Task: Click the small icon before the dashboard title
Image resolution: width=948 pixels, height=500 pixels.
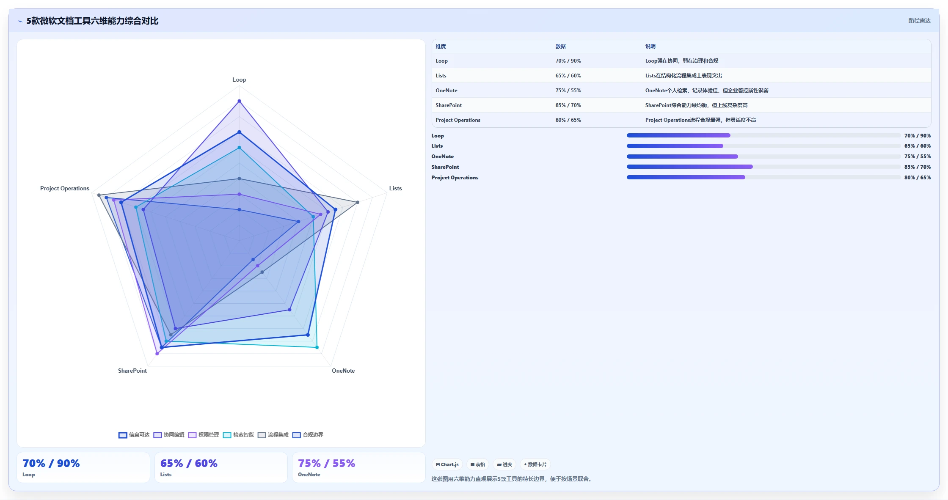Action: 20,21
